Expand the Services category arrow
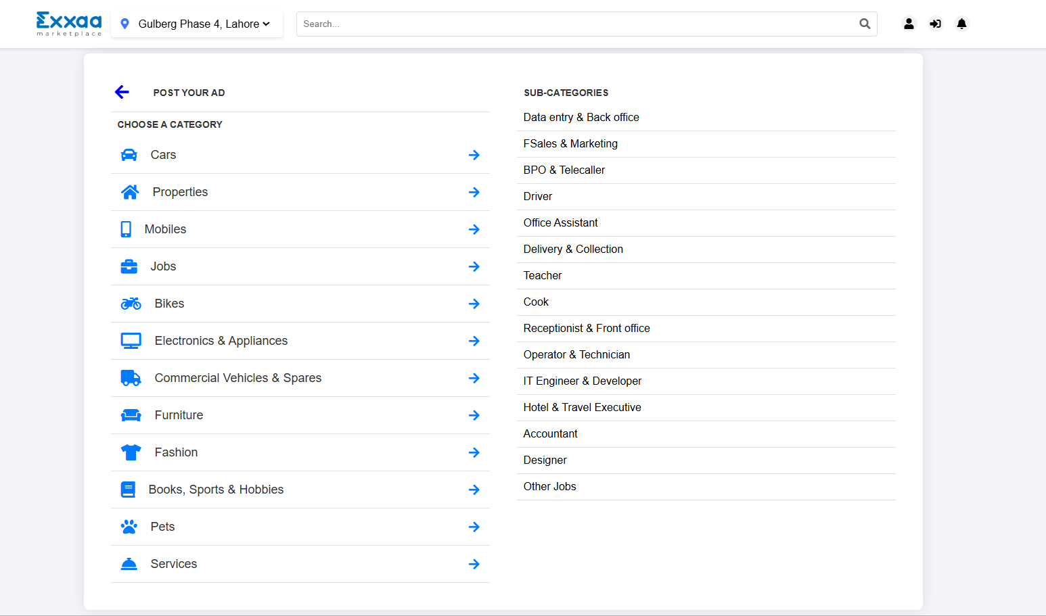Image resolution: width=1046 pixels, height=616 pixels. point(474,564)
